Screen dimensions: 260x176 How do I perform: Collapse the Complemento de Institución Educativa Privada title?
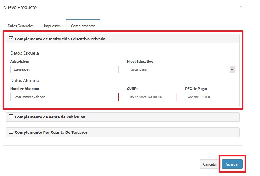pyautogui.click(x=60, y=39)
